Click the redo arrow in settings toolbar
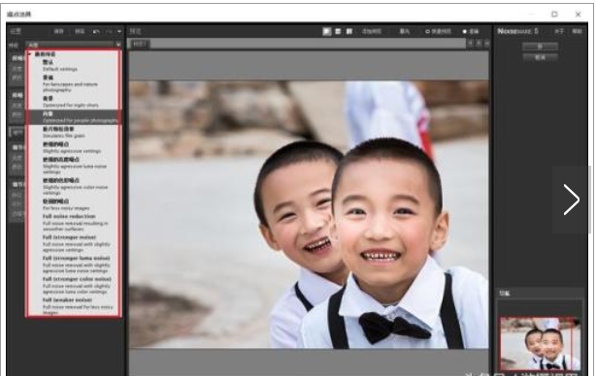Viewport: 596px width, 376px height. [109, 31]
